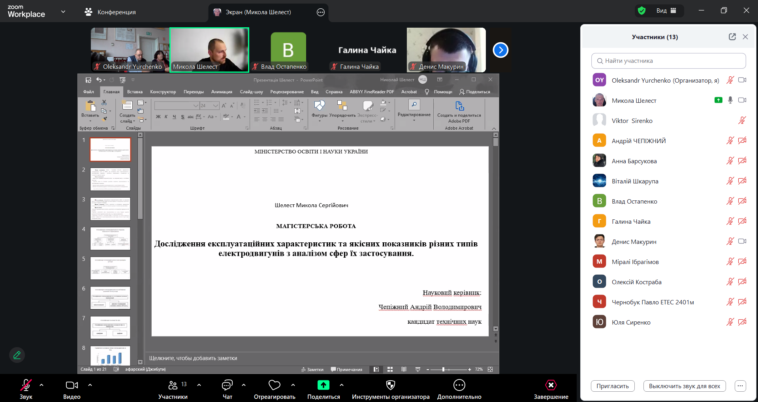Click the Invite button
758x402 pixels.
[612, 386]
